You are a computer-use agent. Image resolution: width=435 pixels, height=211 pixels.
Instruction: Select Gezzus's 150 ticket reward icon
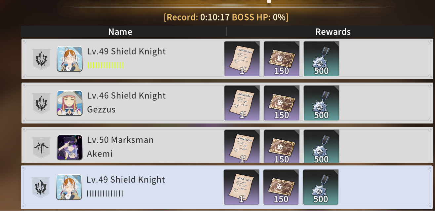[x=282, y=103]
